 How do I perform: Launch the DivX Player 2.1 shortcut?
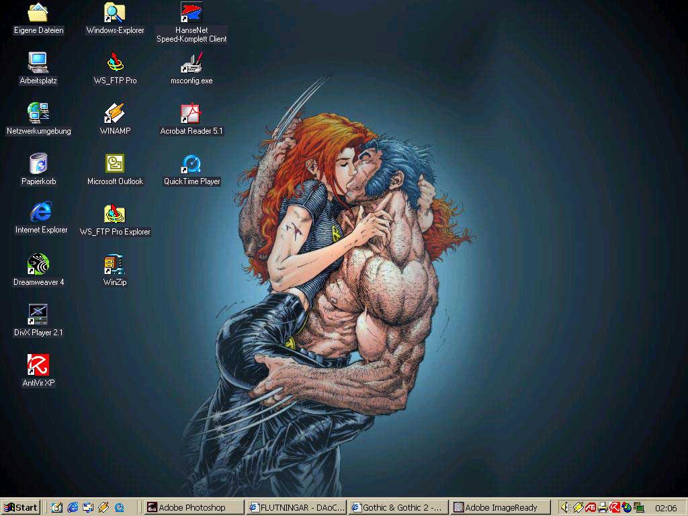point(38,315)
